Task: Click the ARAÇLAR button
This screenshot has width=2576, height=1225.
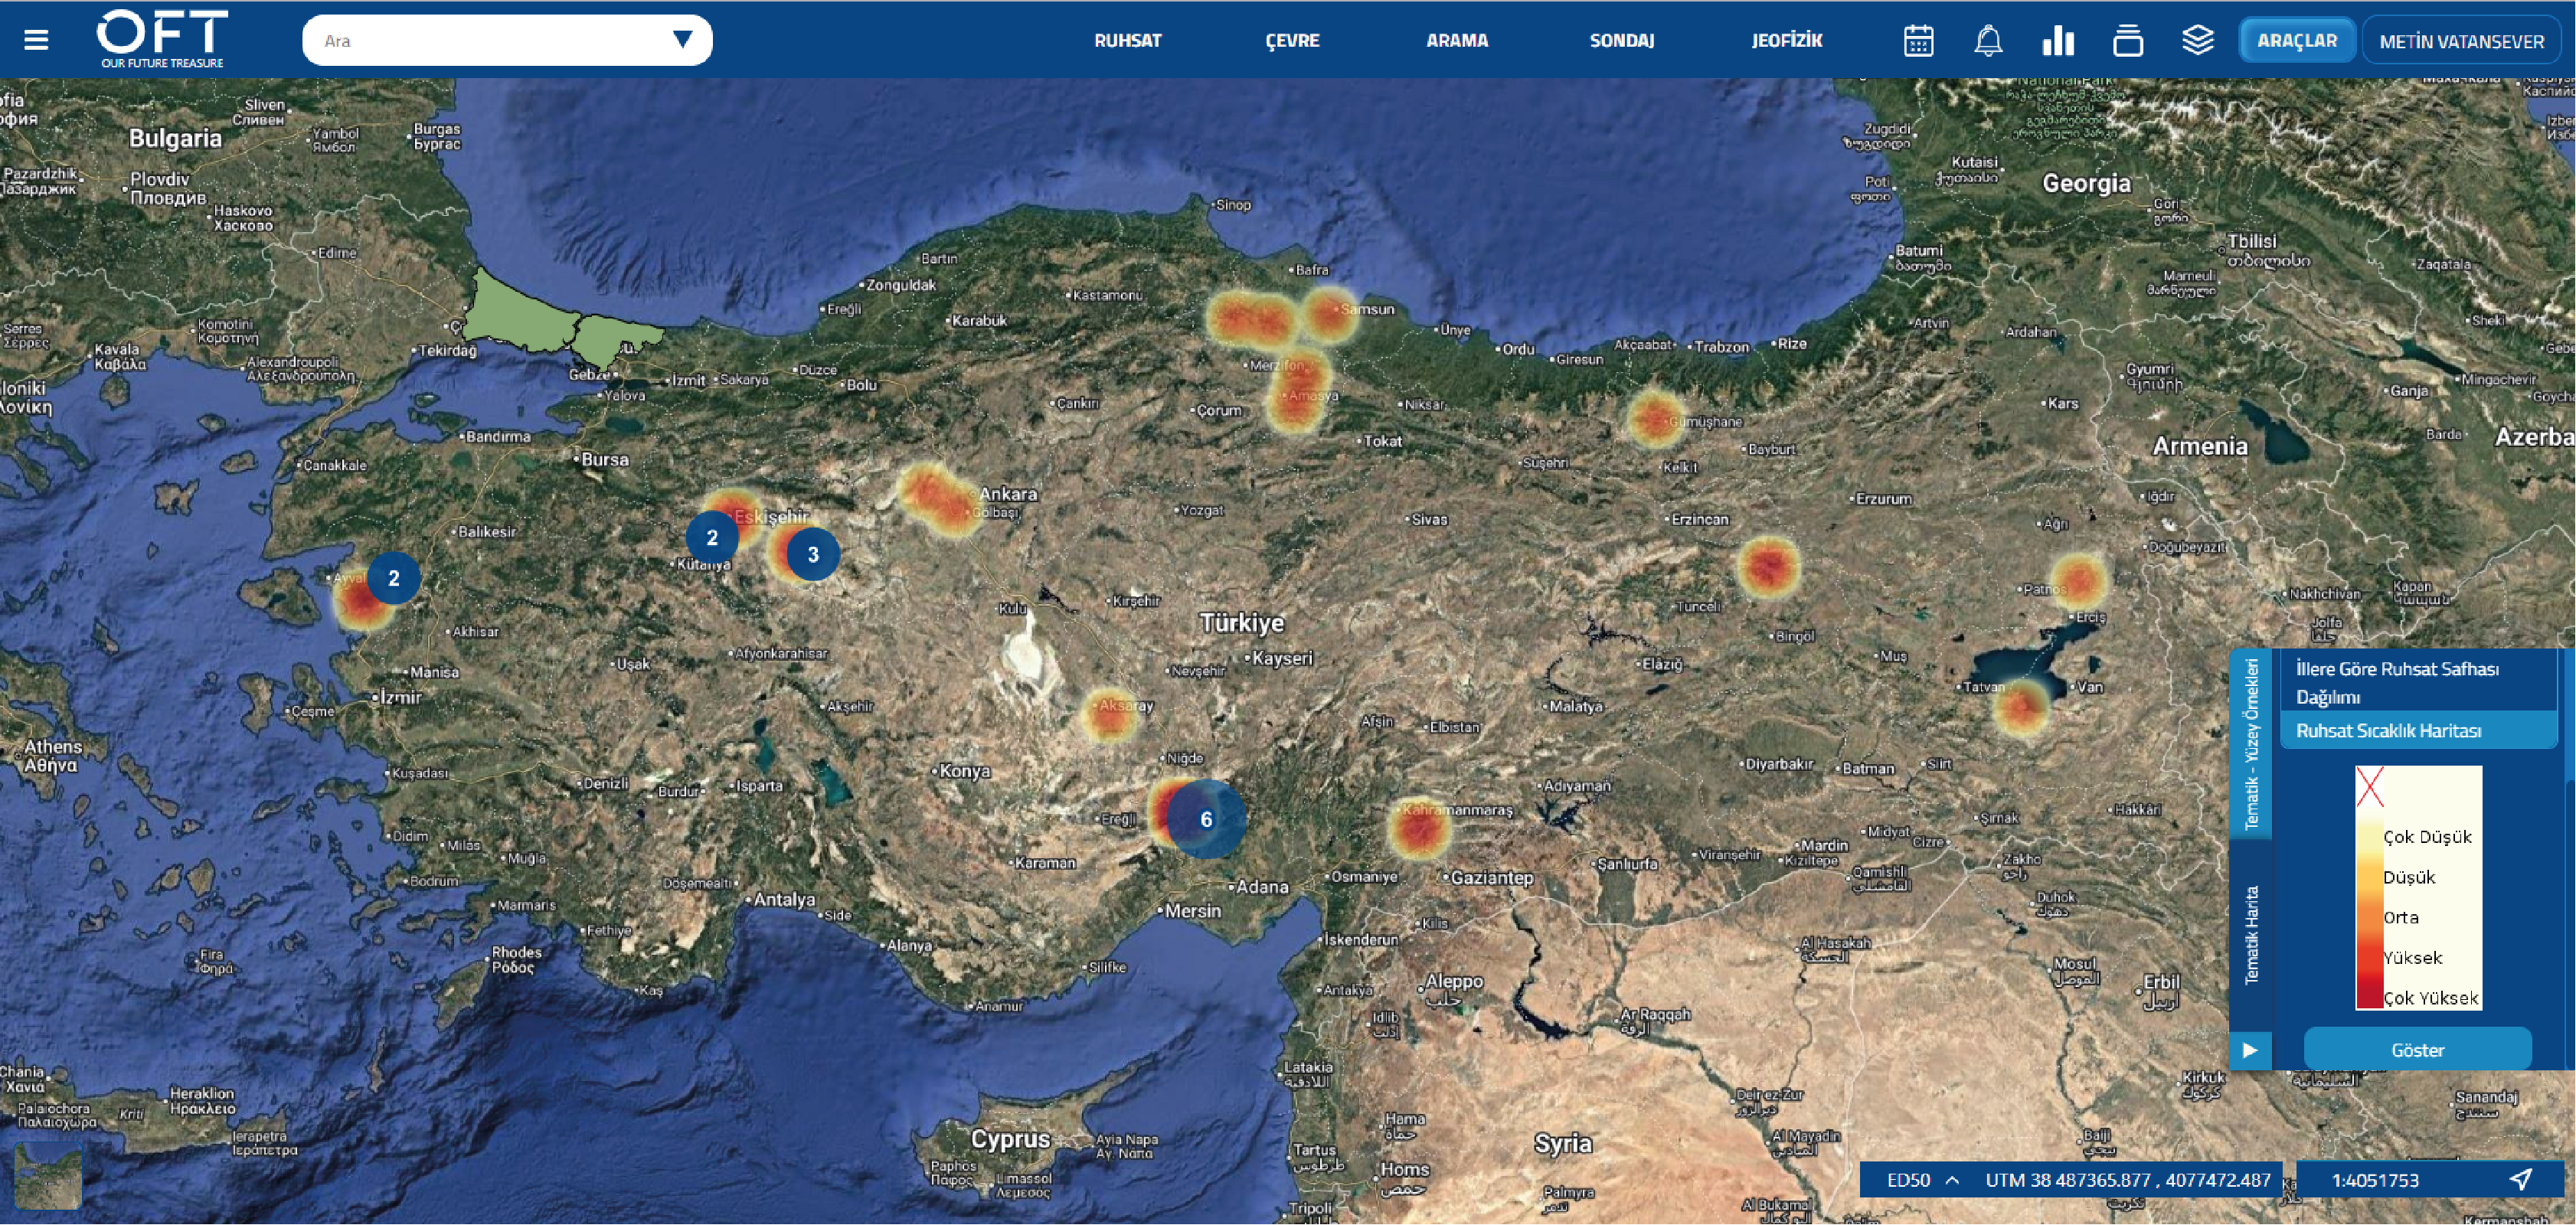Action: [x=2297, y=41]
